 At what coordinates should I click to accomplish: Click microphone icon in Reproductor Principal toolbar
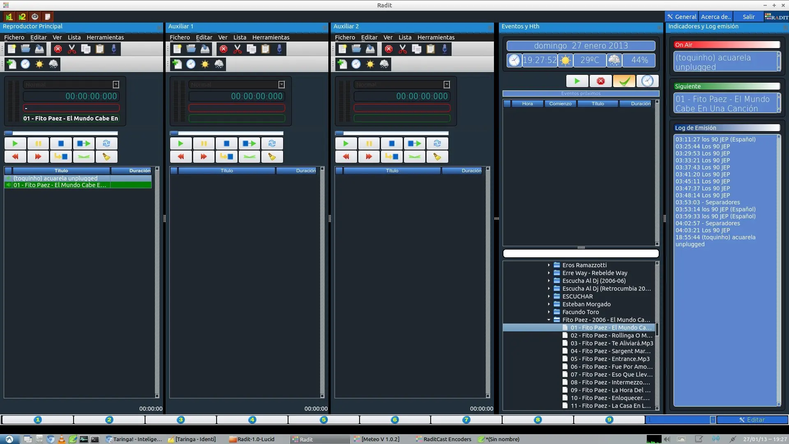coord(114,49)
